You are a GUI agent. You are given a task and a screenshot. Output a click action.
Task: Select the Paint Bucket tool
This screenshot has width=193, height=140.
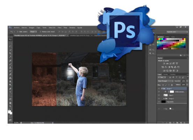(x=10, y=78)
